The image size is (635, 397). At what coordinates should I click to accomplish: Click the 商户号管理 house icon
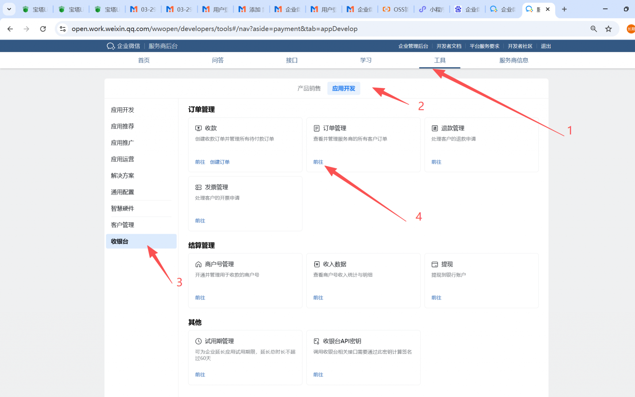(198, 264)
